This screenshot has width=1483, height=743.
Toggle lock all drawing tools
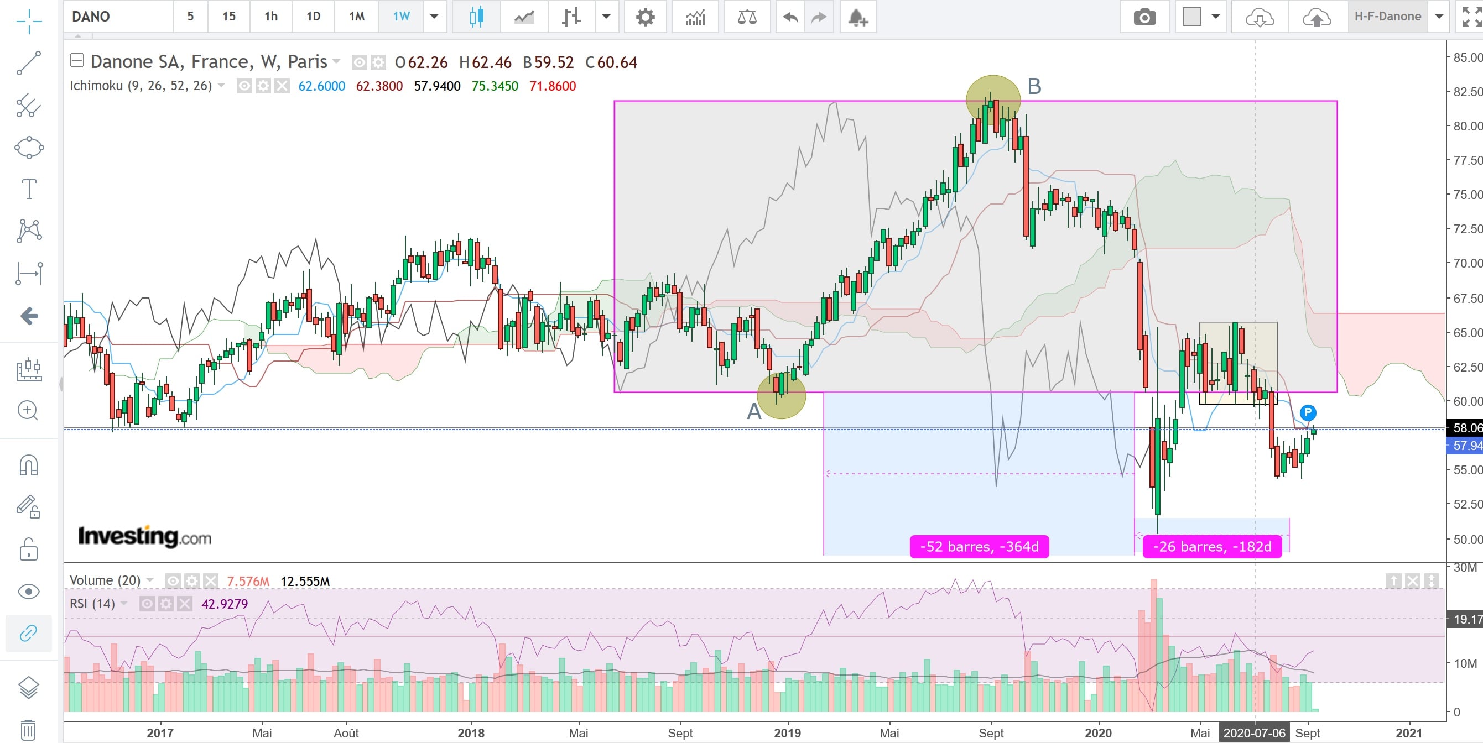coord(29,549)
